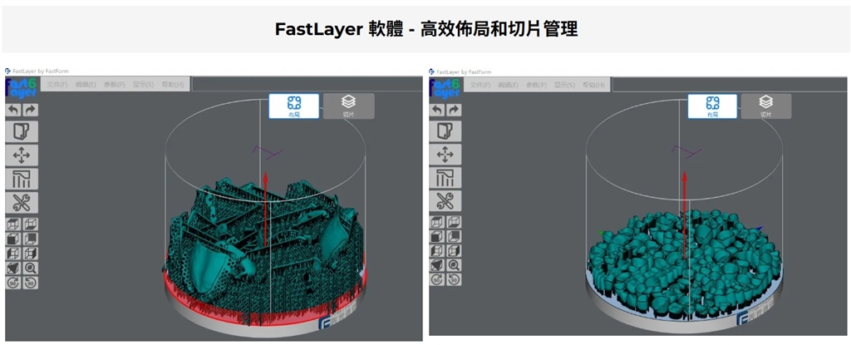
Task: Click the undo arrow in the left window
Action: [13, 110]
